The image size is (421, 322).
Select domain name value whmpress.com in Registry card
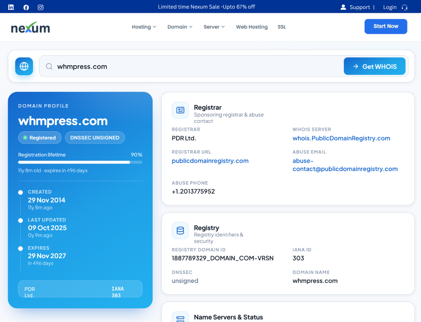point(315,281)
